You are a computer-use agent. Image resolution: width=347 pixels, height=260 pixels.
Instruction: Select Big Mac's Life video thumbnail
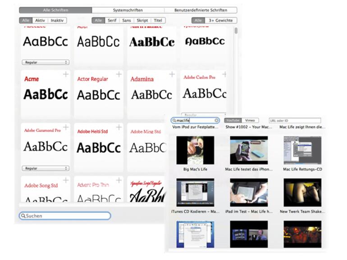(195, 150)
